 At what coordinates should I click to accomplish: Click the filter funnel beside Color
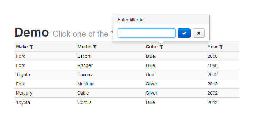click(x=161, y=47)
